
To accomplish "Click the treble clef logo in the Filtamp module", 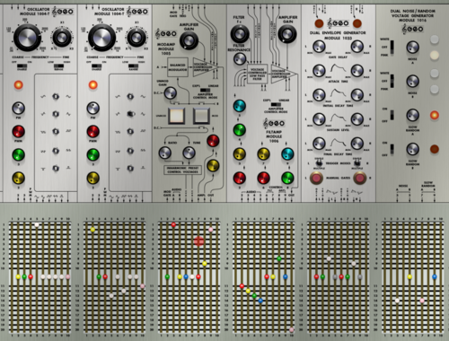I will pyautogui.click(x=274, y=123).
